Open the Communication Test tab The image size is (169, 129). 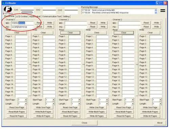[x=52, y=17]
